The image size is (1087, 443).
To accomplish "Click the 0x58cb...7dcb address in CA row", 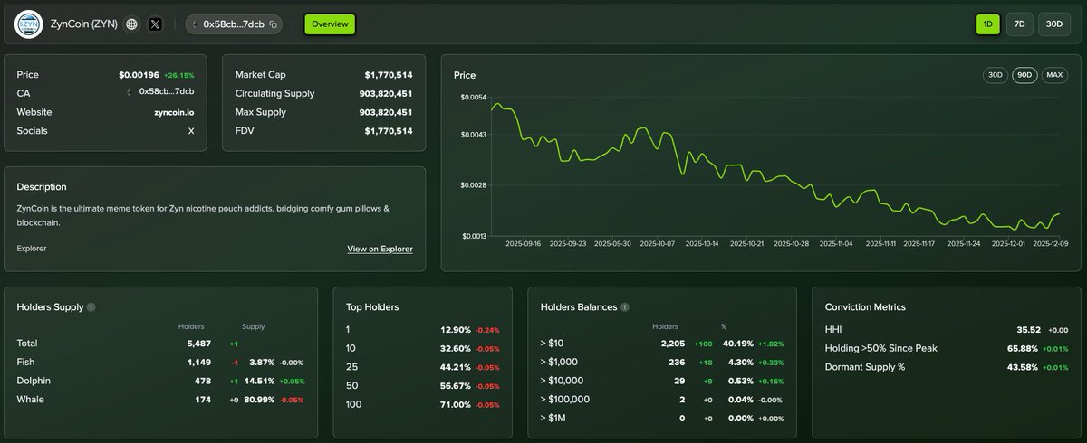I will [x=167, y=92].
